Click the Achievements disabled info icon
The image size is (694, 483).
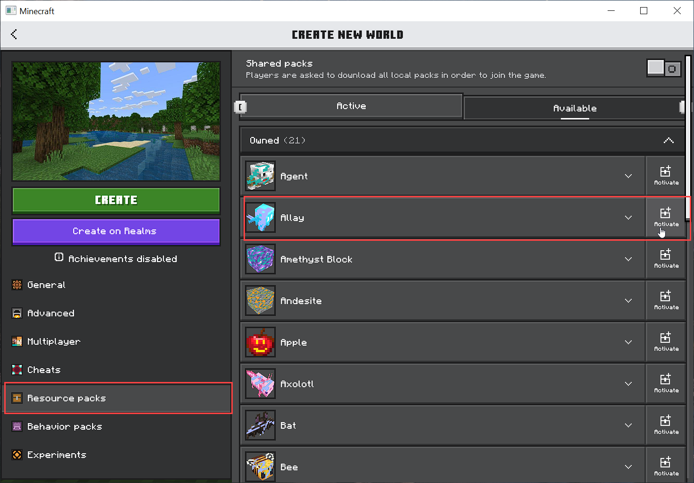coord(59,257)
